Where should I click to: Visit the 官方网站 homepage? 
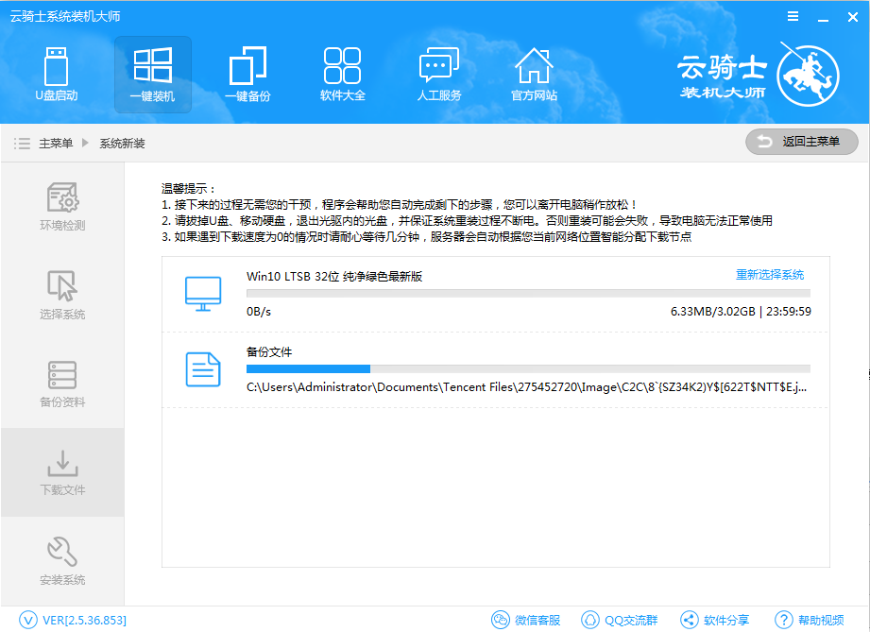tap(534, 75)
